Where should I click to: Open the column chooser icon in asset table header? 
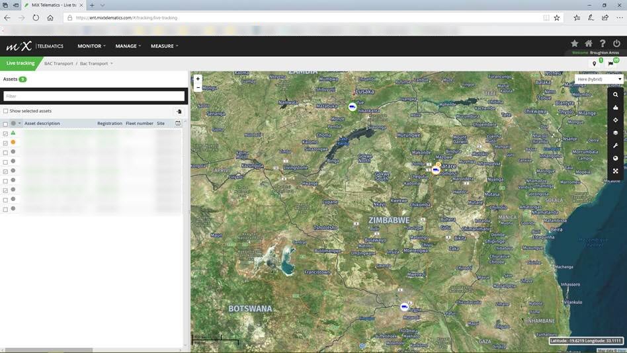click(x=178, y=124)
